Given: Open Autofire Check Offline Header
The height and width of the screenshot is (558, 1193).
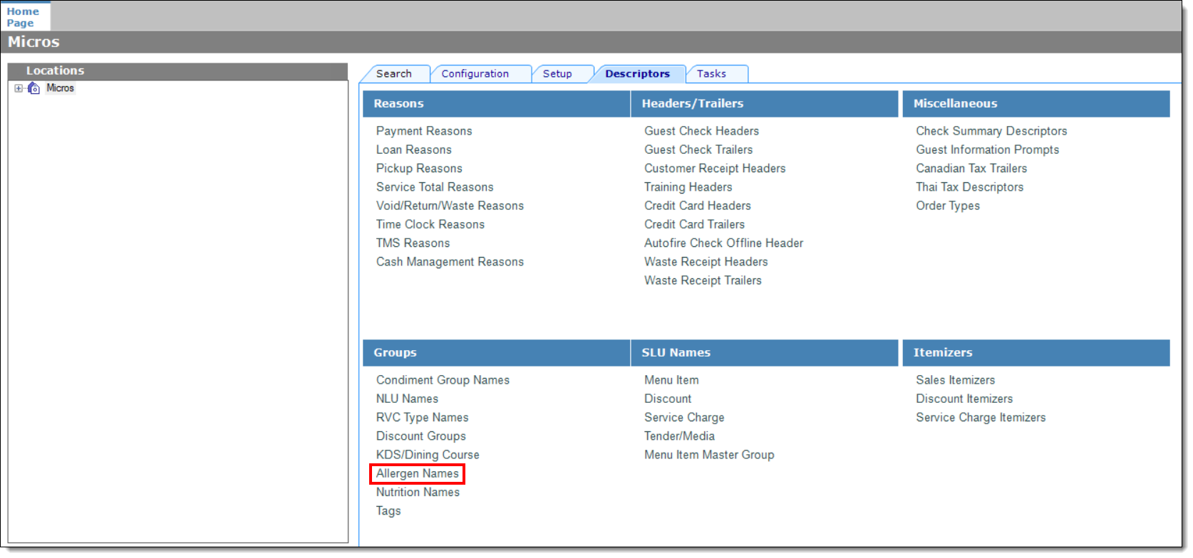Looking at the screenshot, I should click(723, 243).
